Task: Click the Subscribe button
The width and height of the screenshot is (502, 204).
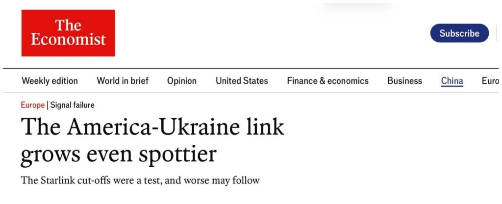Action: pyautogui.click(x=459, y=33)
